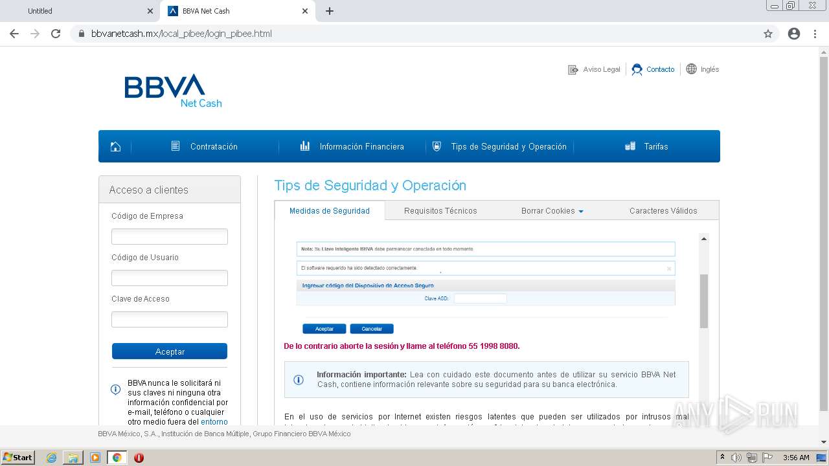Launch Internet Explorer from taskbar
Viewport: 829px width, 466px height.
51,458
